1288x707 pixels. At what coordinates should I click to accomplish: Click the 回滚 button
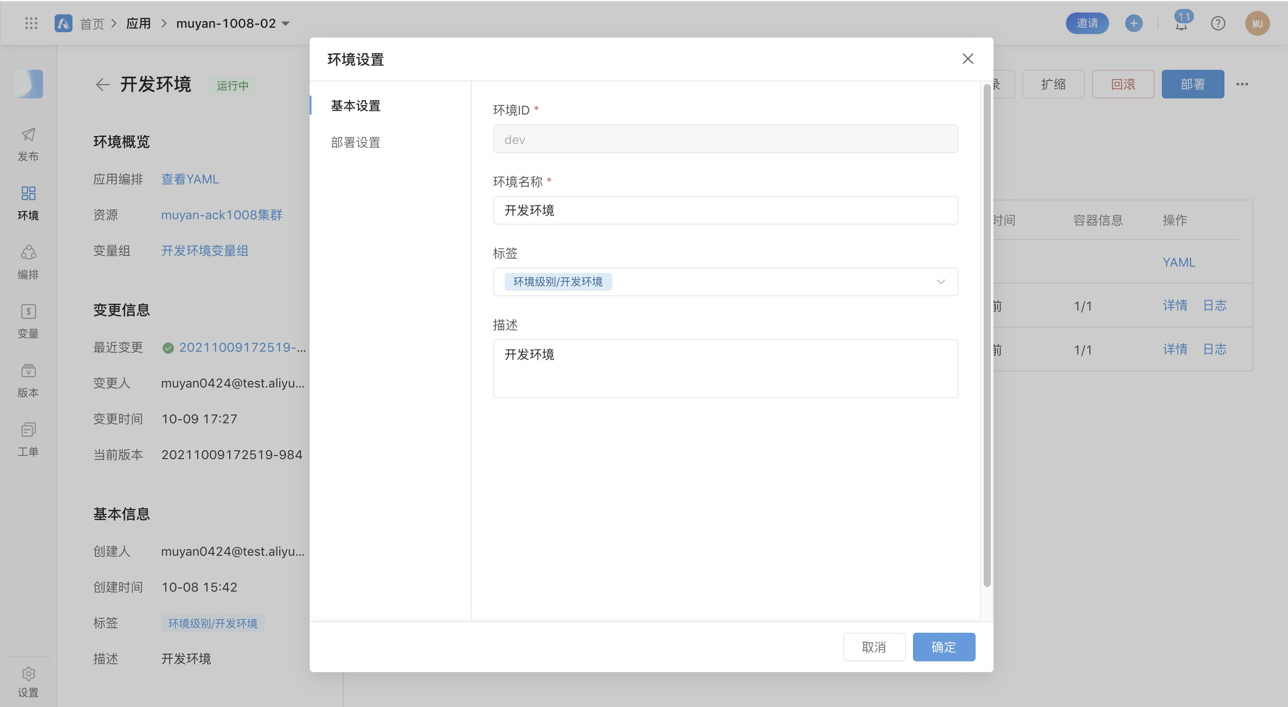(x=1122, y=84)
